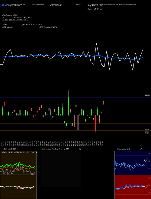Click the red RSI chart panel
Viewport: 151px width, 199px height.
tap(133, 187)
